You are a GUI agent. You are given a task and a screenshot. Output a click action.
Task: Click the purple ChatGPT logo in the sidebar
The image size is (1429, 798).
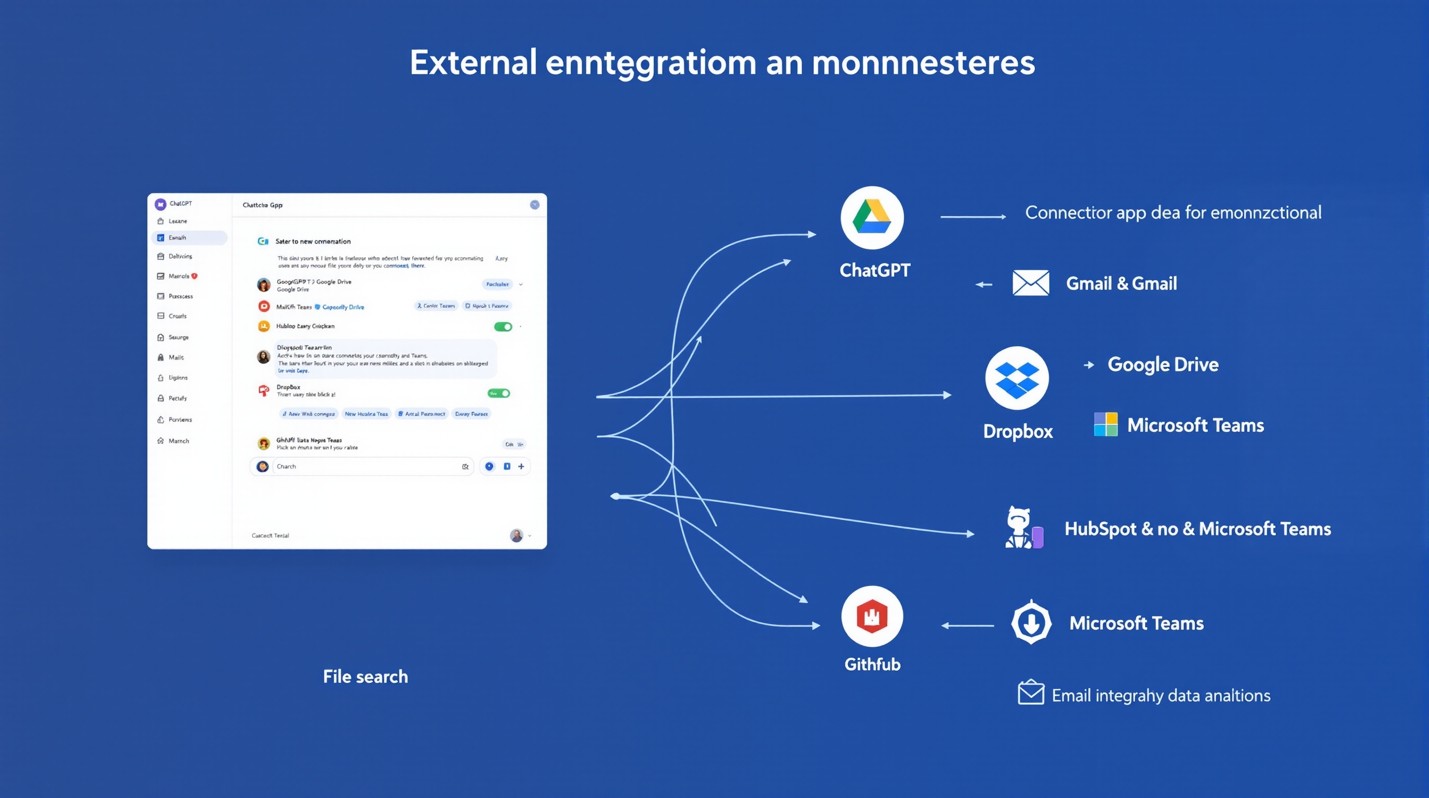160,204
